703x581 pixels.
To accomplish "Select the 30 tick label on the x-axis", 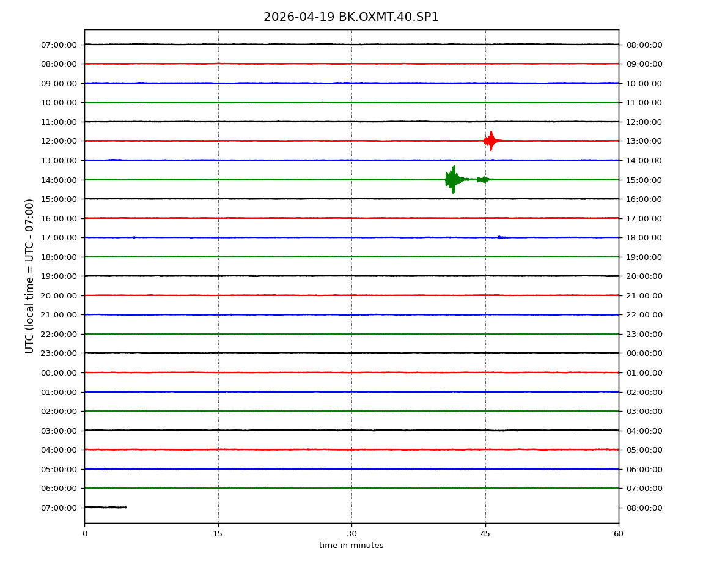I will 351,534.
